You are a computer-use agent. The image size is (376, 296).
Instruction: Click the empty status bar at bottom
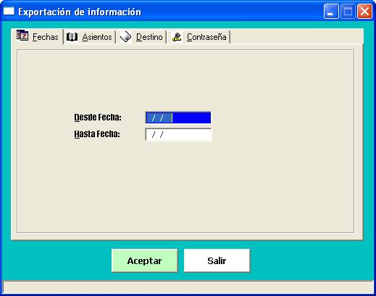pyautogui.click(x=188, y=287)
